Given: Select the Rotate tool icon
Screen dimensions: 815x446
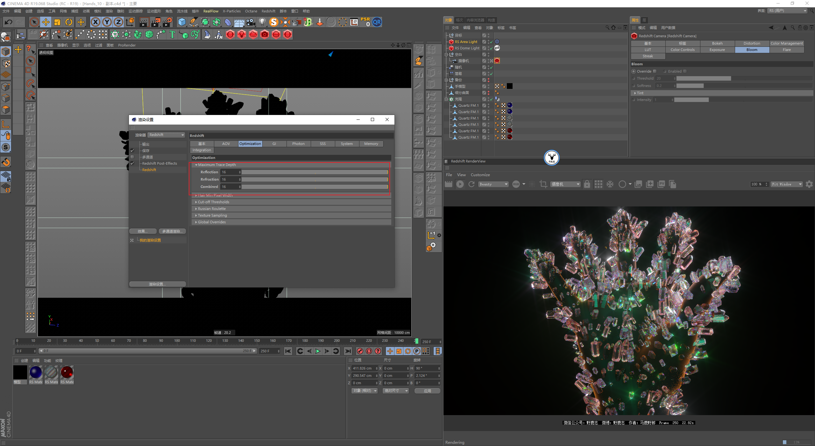Looking at the screenshot, I should [x=69, y=22].
